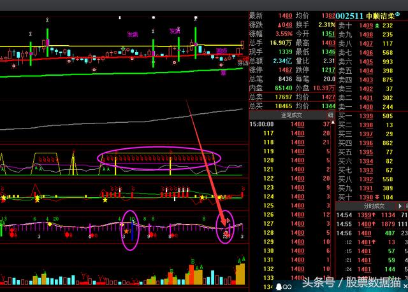The height and width of the screenshot is (292, 408).
Task: Open the 细 detail button
Action: [330, 115]
